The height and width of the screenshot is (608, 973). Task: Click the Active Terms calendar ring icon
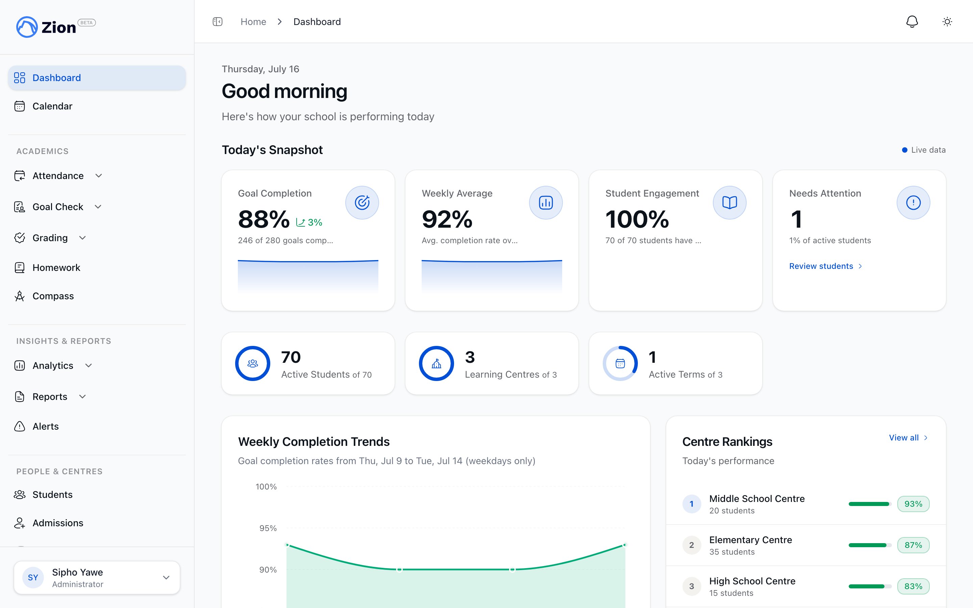click(x=620, y=363)
